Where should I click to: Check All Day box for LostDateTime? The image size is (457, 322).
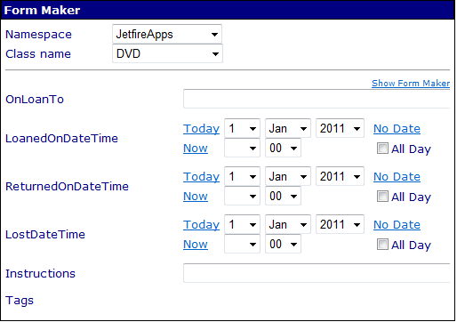point(382,245)
